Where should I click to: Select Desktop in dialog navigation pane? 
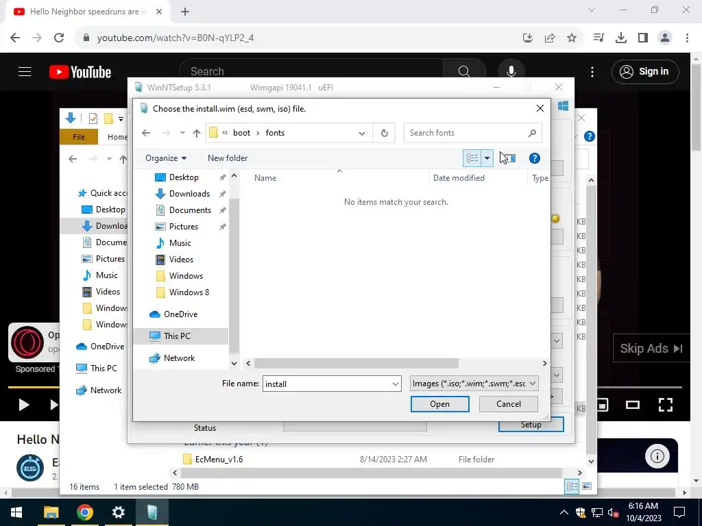tap(184, 177)
